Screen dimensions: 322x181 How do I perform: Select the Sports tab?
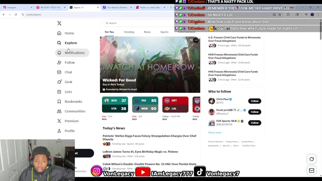coord(164,32)
